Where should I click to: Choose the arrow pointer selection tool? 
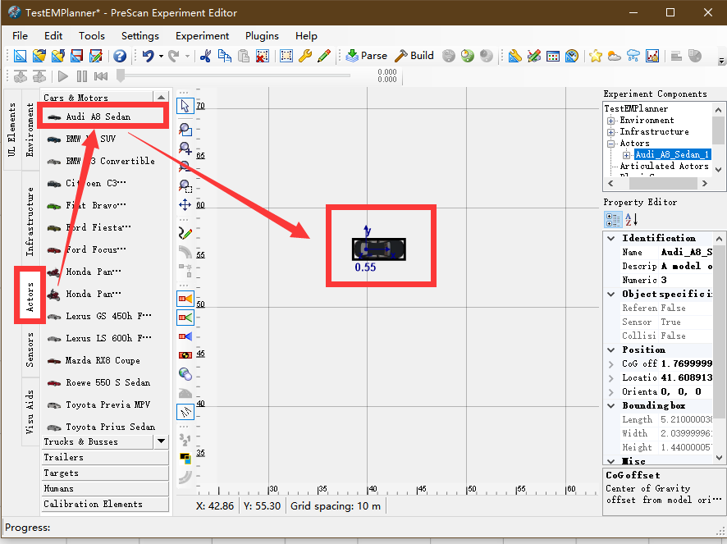point(185,106)
